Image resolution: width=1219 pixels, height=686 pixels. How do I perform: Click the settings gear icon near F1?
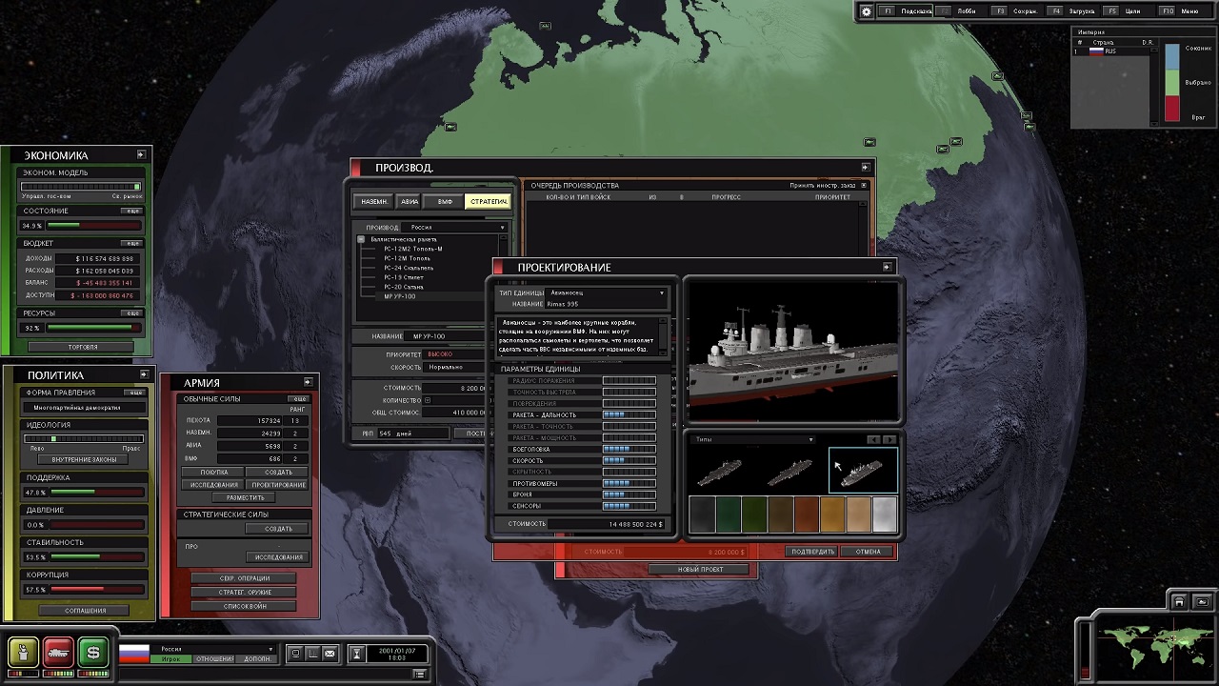[x=866, y=11]
